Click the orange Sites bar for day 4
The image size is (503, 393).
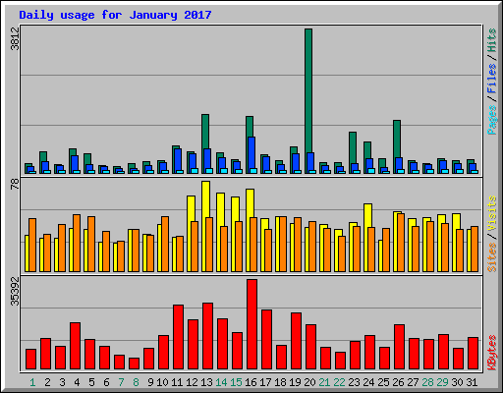click(x=77, y=243)
